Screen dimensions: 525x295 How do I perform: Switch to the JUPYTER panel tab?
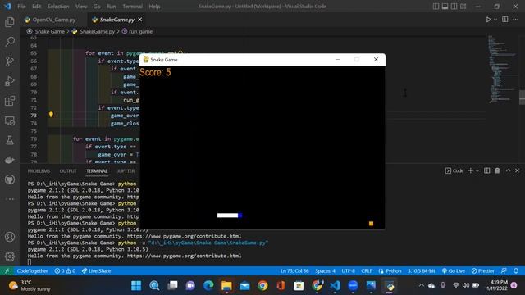click(x=126, y=171)
